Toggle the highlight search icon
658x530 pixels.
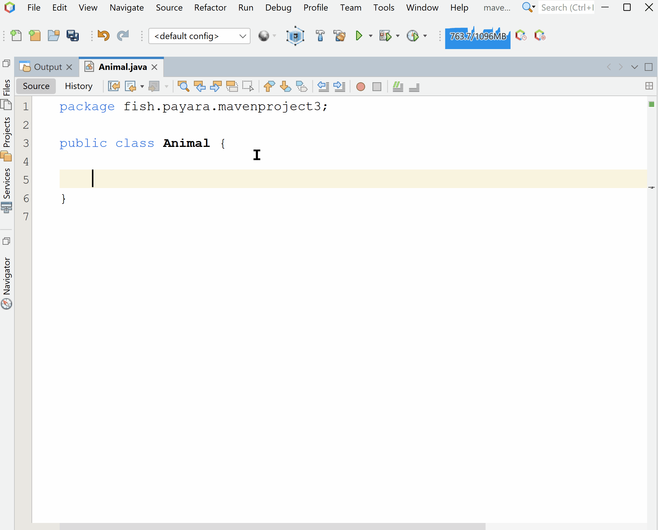(232, 86)
